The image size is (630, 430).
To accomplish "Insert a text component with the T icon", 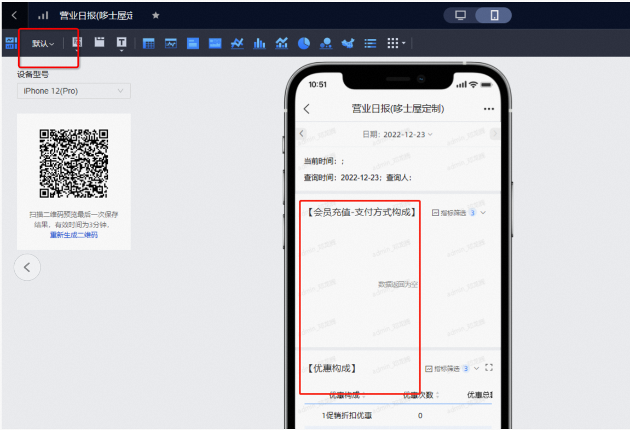I will [122, 43].
